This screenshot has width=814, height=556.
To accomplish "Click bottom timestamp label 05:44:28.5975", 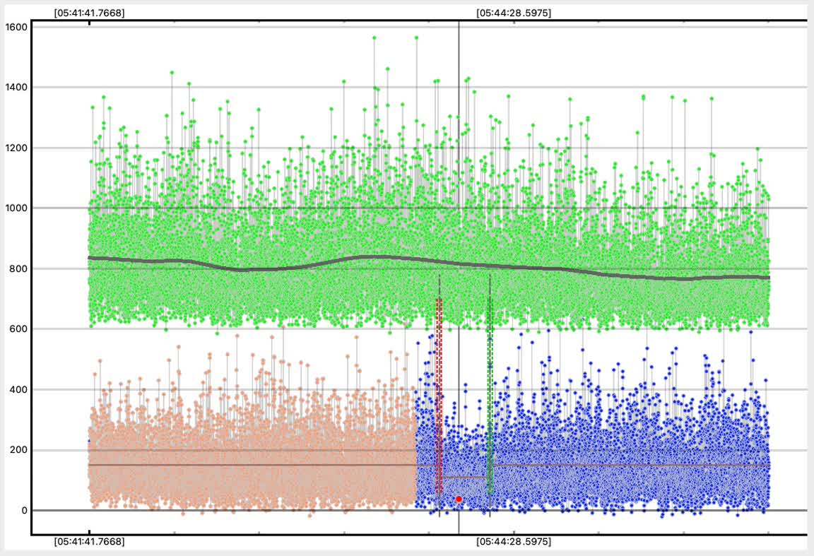I will tap(514, 542).
